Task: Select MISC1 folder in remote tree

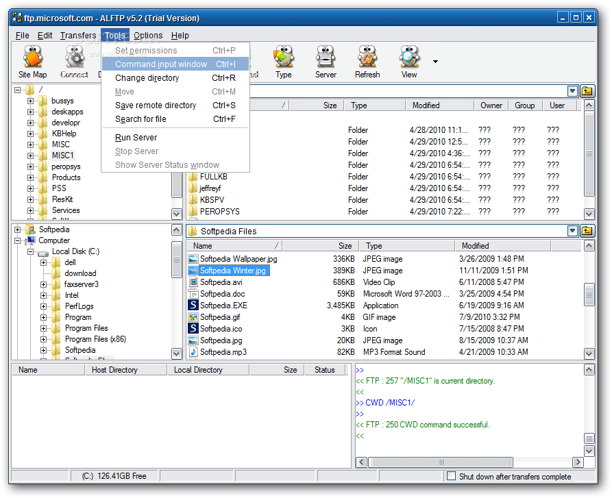Action: click(63, 155)
